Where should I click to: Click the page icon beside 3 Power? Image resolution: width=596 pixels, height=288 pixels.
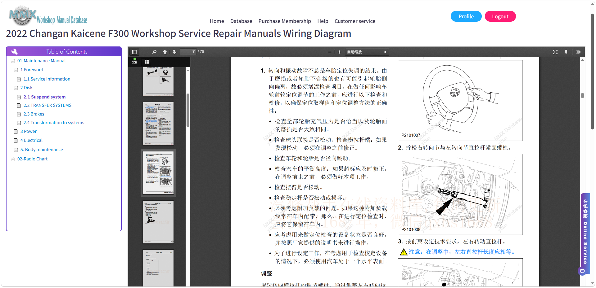(16, 132)
